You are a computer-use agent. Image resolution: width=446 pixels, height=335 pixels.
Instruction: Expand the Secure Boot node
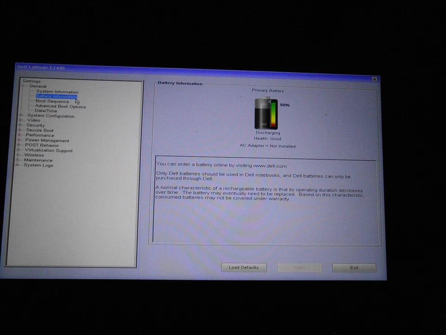[x=20, y=130]
